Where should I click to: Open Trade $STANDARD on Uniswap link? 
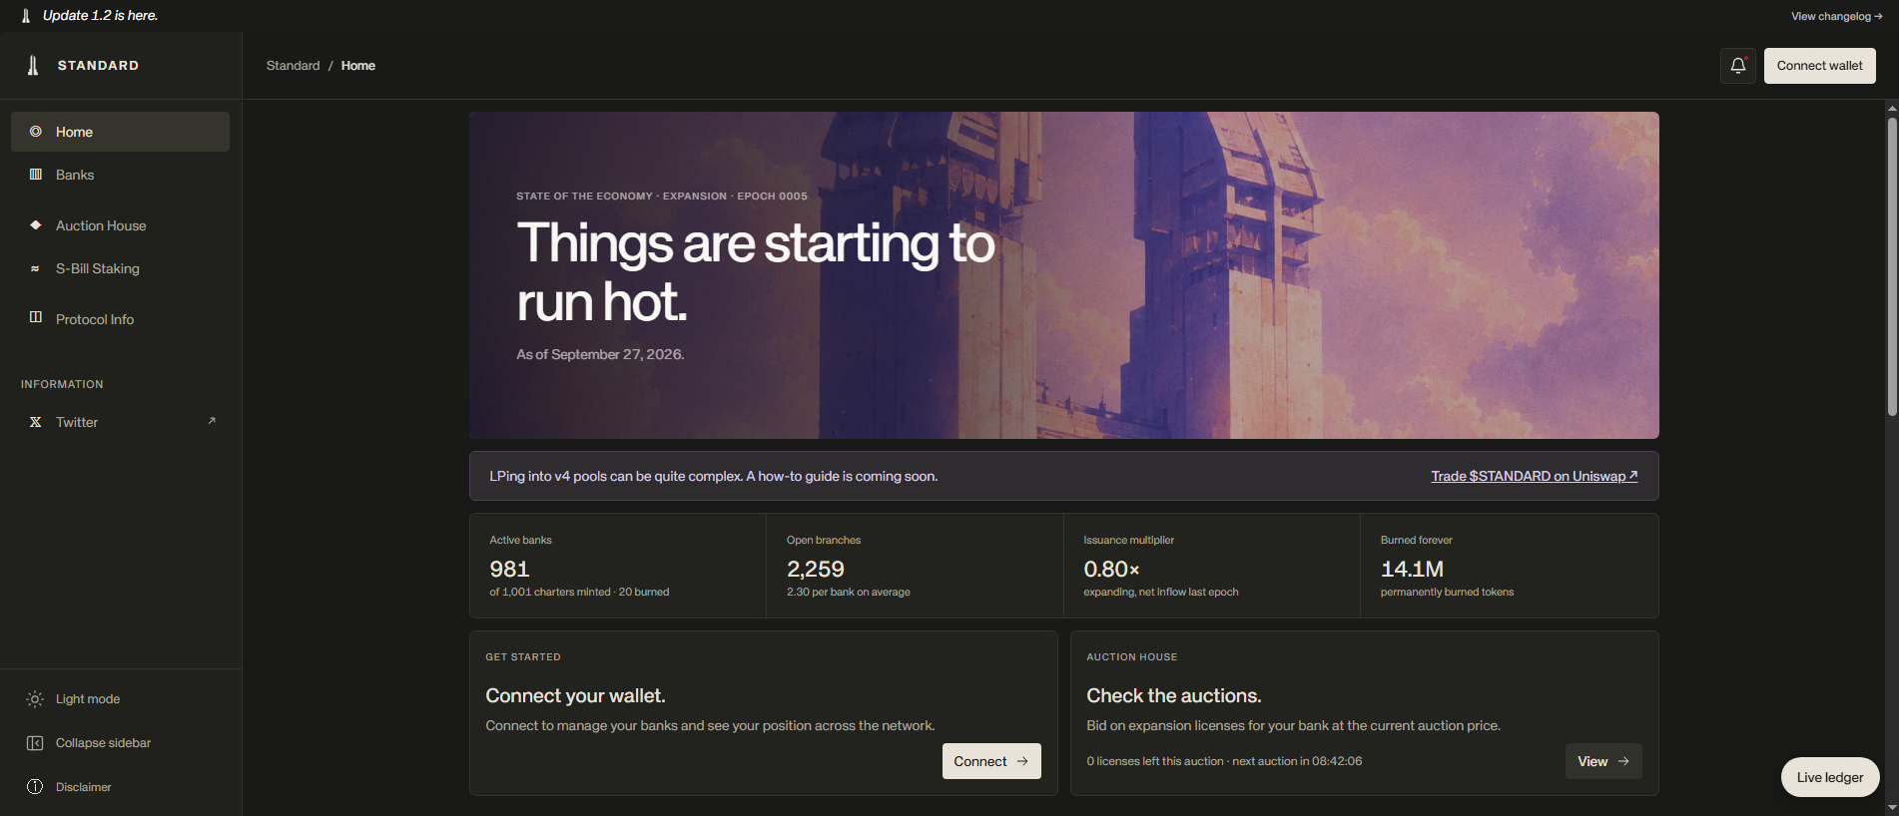click(1534, 476)
